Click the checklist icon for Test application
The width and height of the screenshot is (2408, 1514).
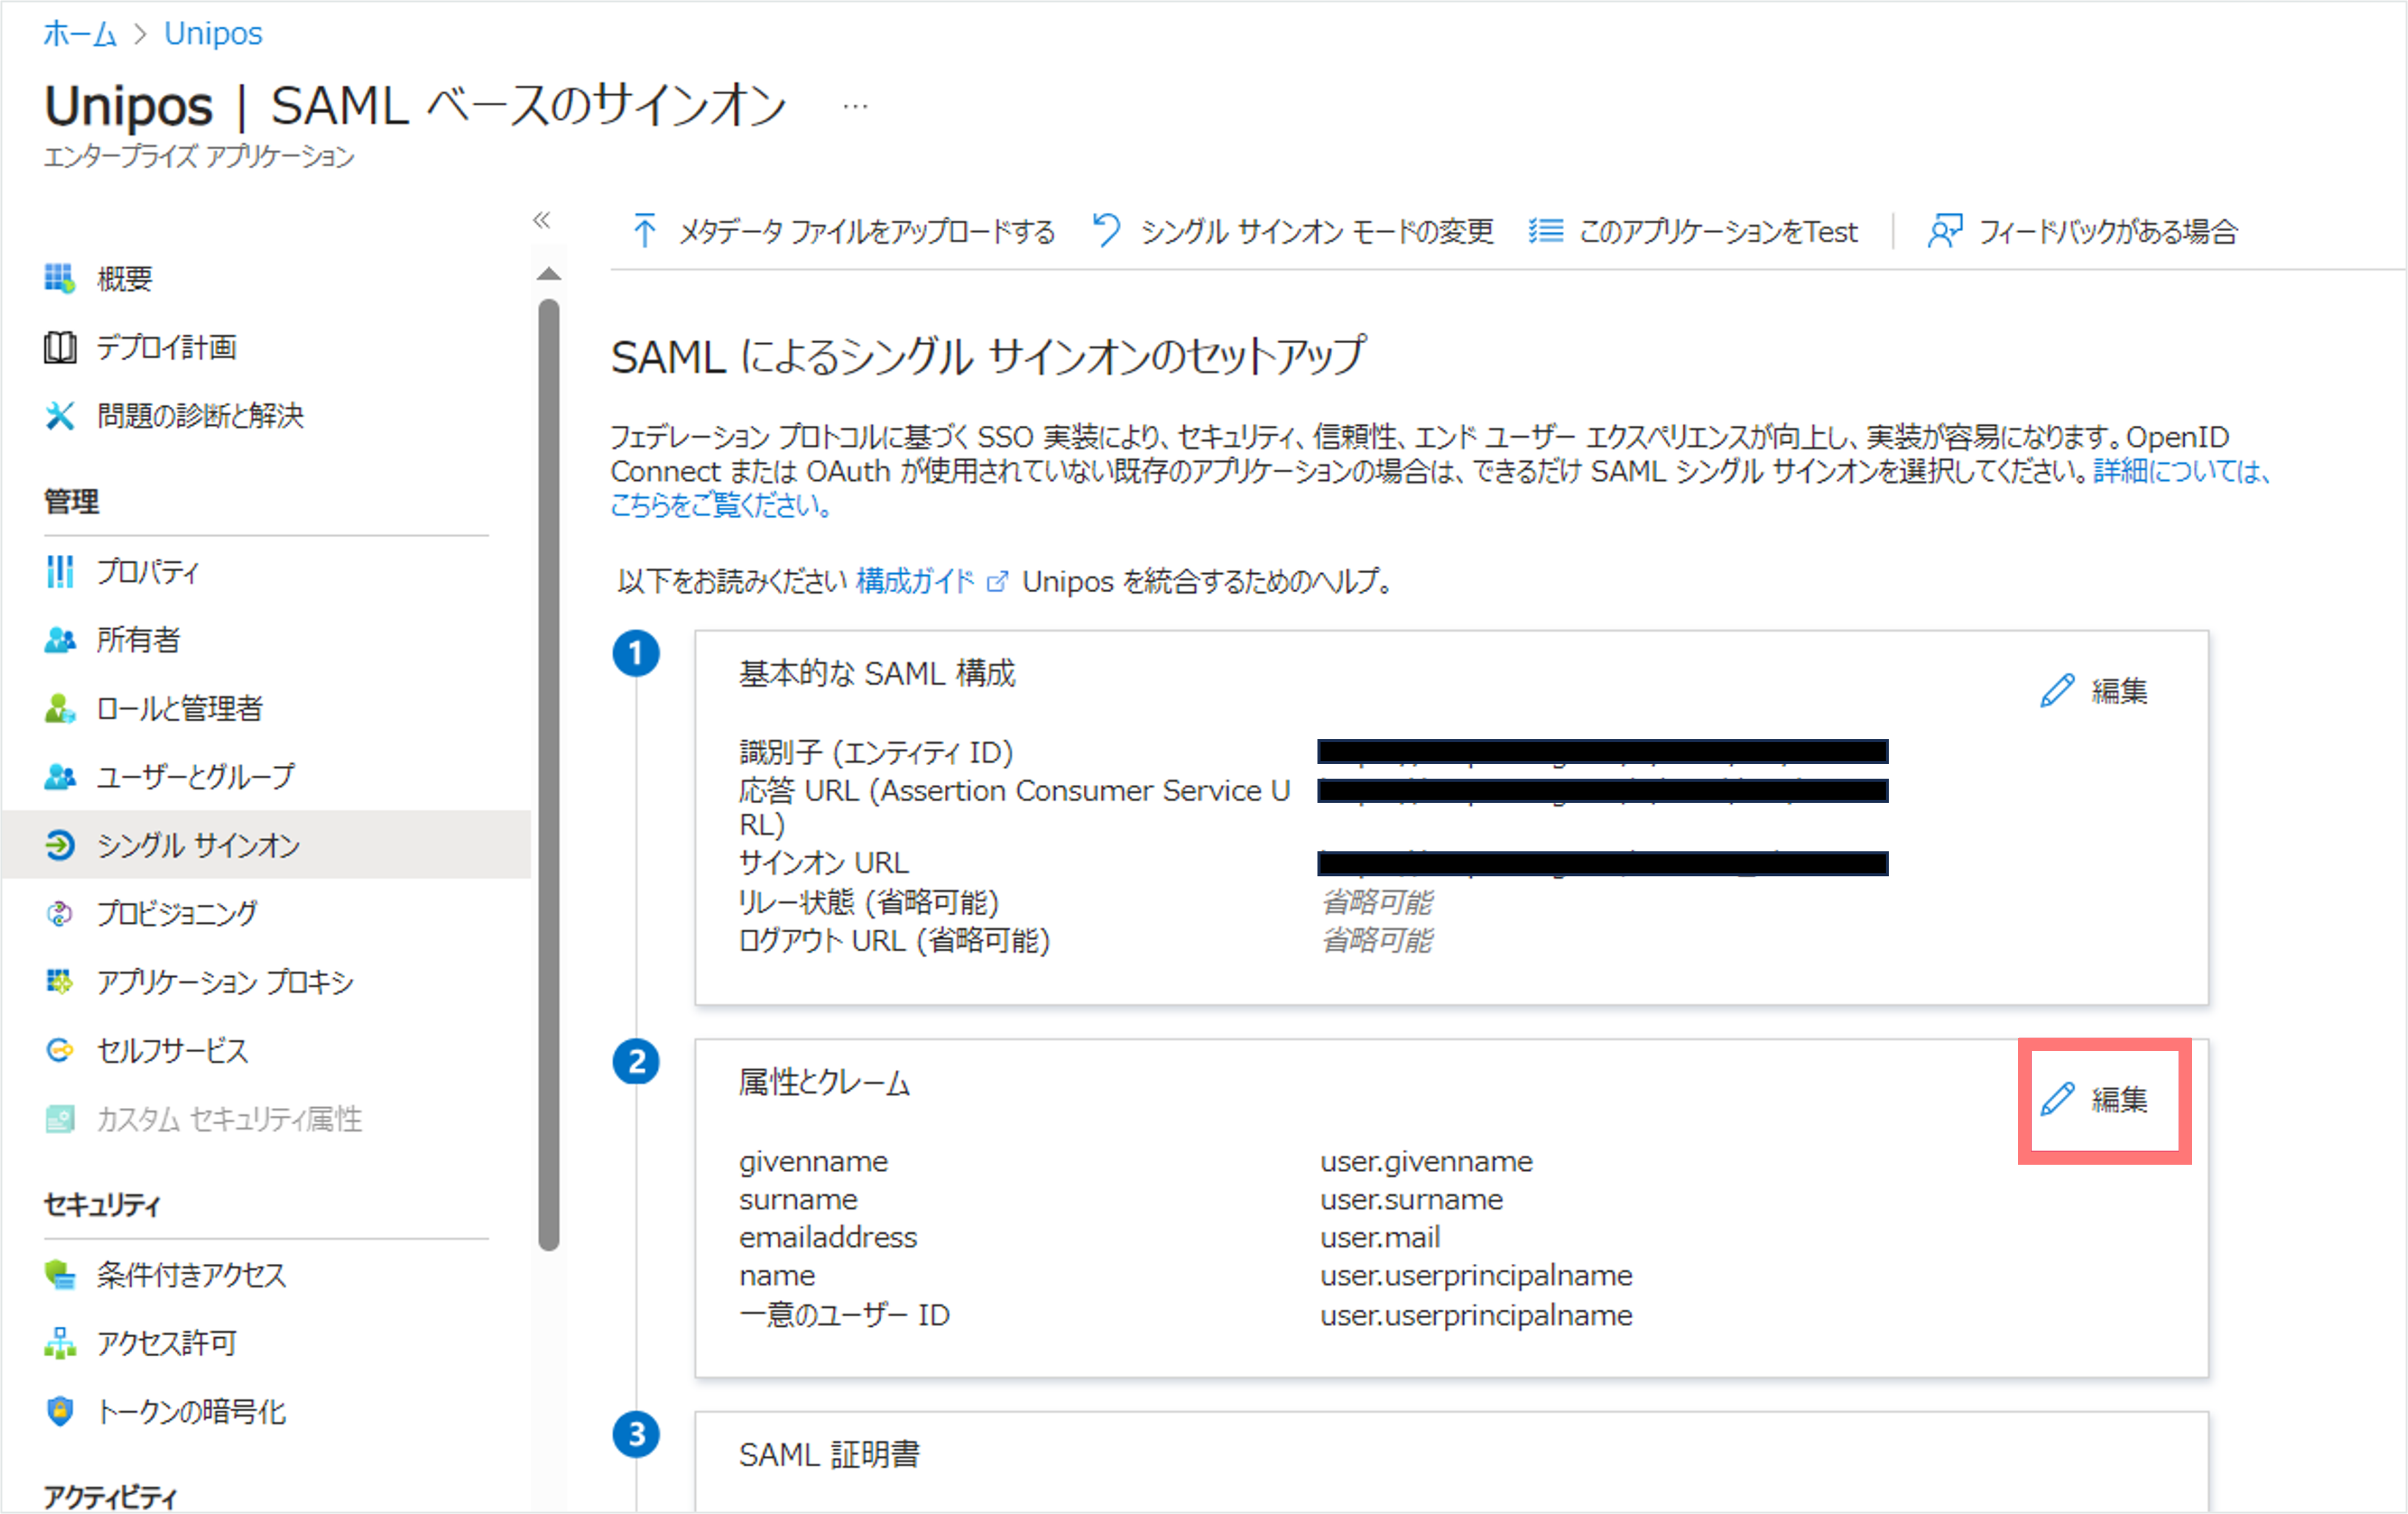click(x=1545, y=231)
